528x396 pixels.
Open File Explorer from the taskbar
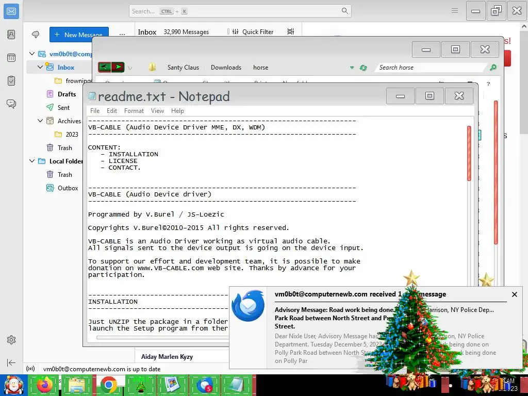click(x=77, y=385)
